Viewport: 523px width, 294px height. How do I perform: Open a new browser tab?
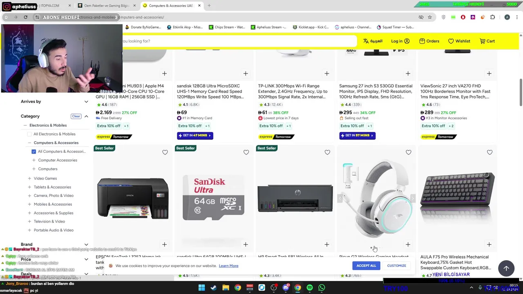tap(209, 6)
